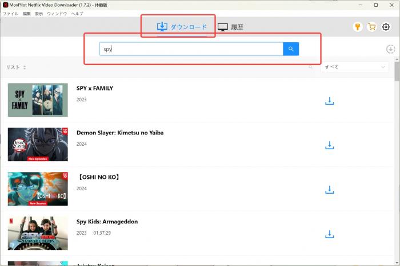Open the shopping cart purchase icon
The height and width of the screenshot is (266, 400).
click(371, 27)
